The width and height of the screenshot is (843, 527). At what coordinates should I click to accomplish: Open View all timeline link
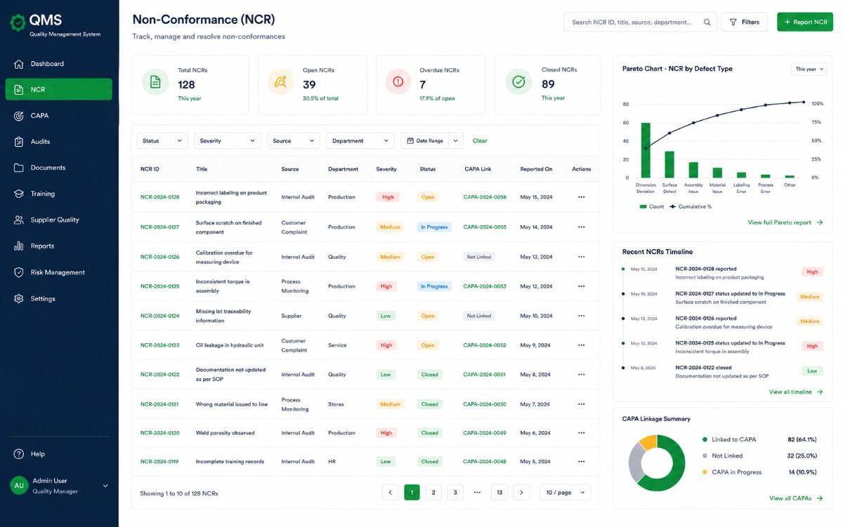[x=796, y=392]
